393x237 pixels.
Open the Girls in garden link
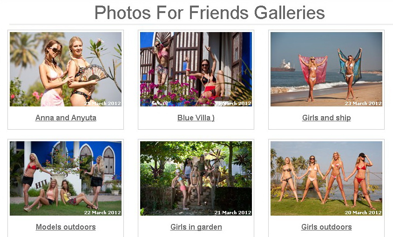(x=196, y=227)
